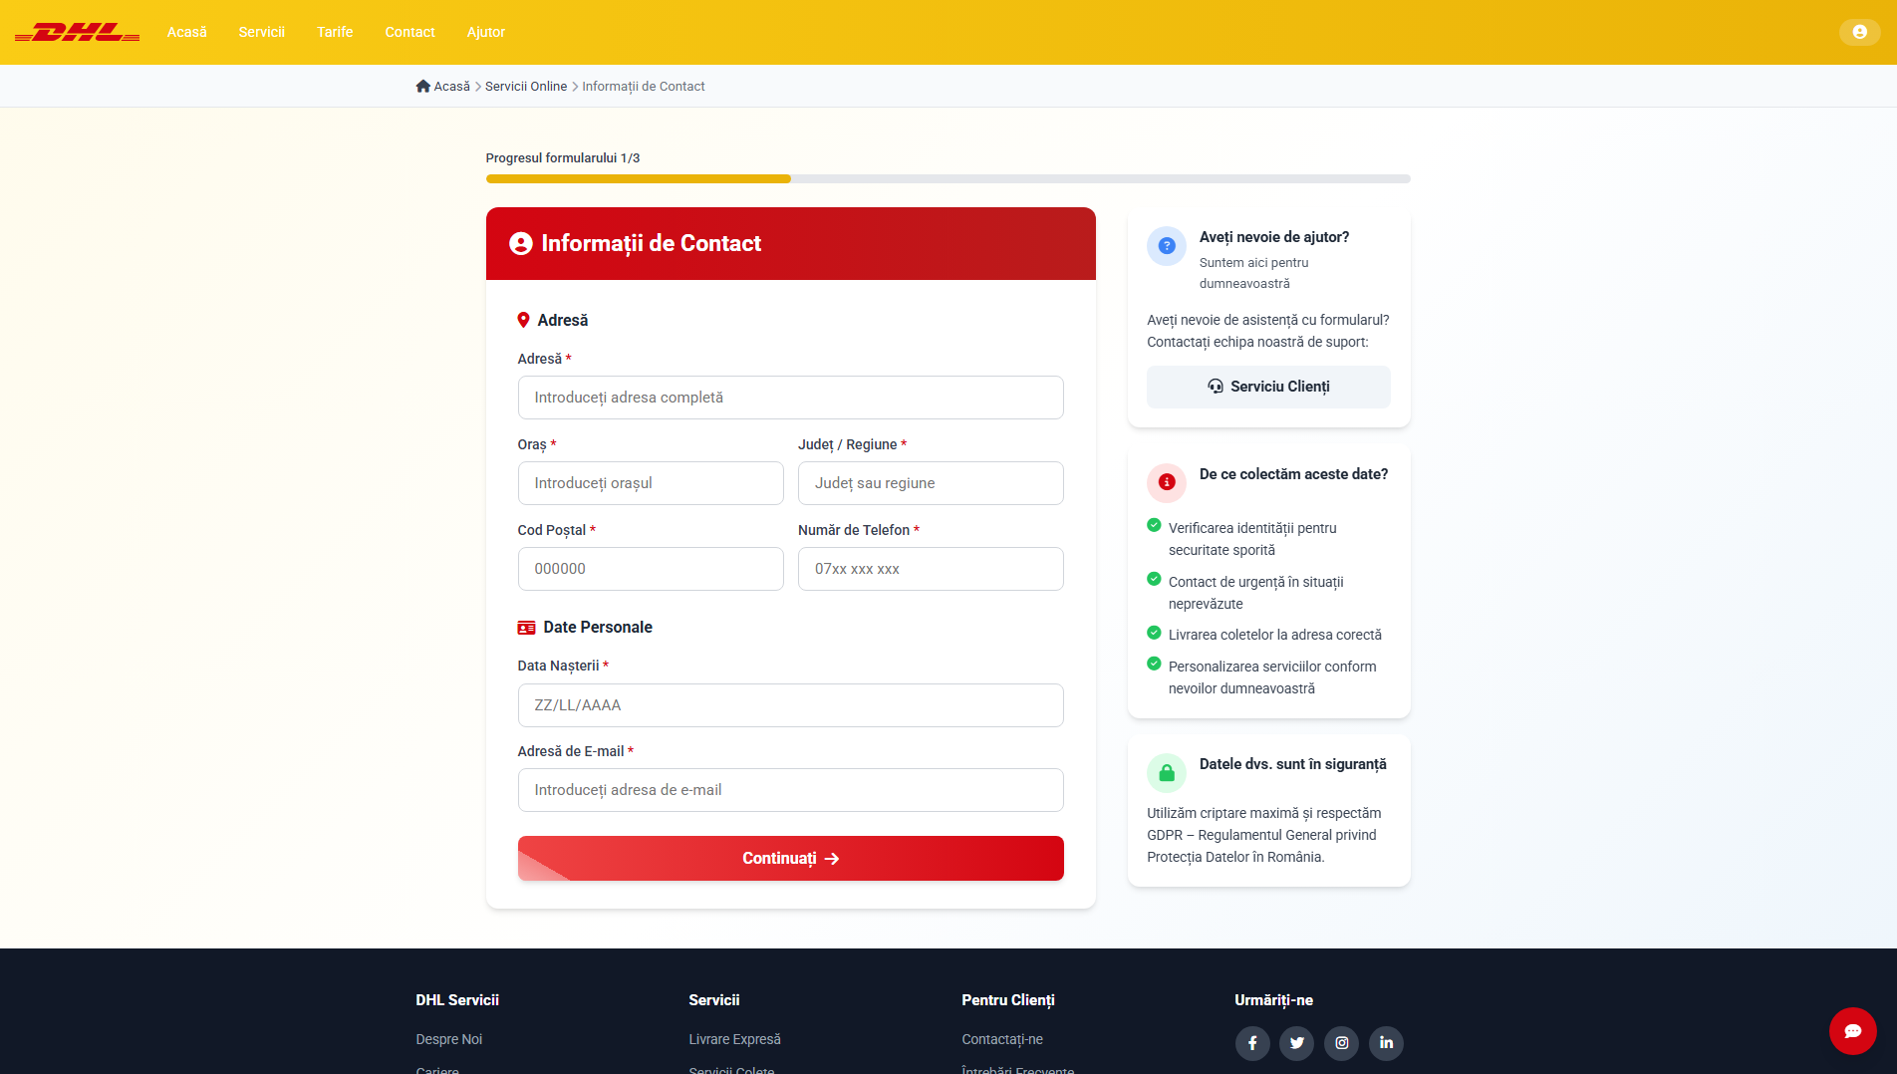Open the Ajutor menu item
This screenshot has height=1074, width=1897.
click(486, 32)
